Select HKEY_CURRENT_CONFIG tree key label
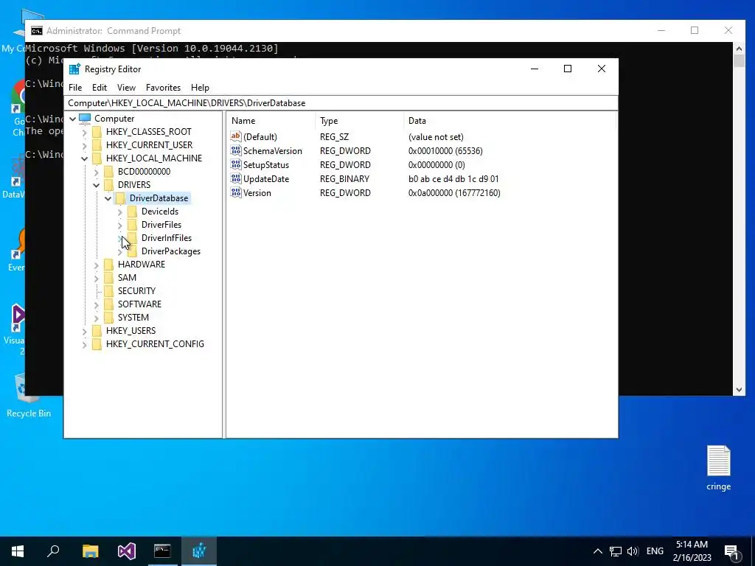The height and width of the screenshot is (566, 755). [155, 344]
